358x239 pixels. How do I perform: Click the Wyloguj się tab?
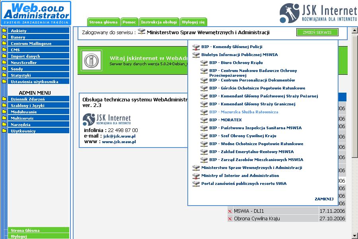193,22
